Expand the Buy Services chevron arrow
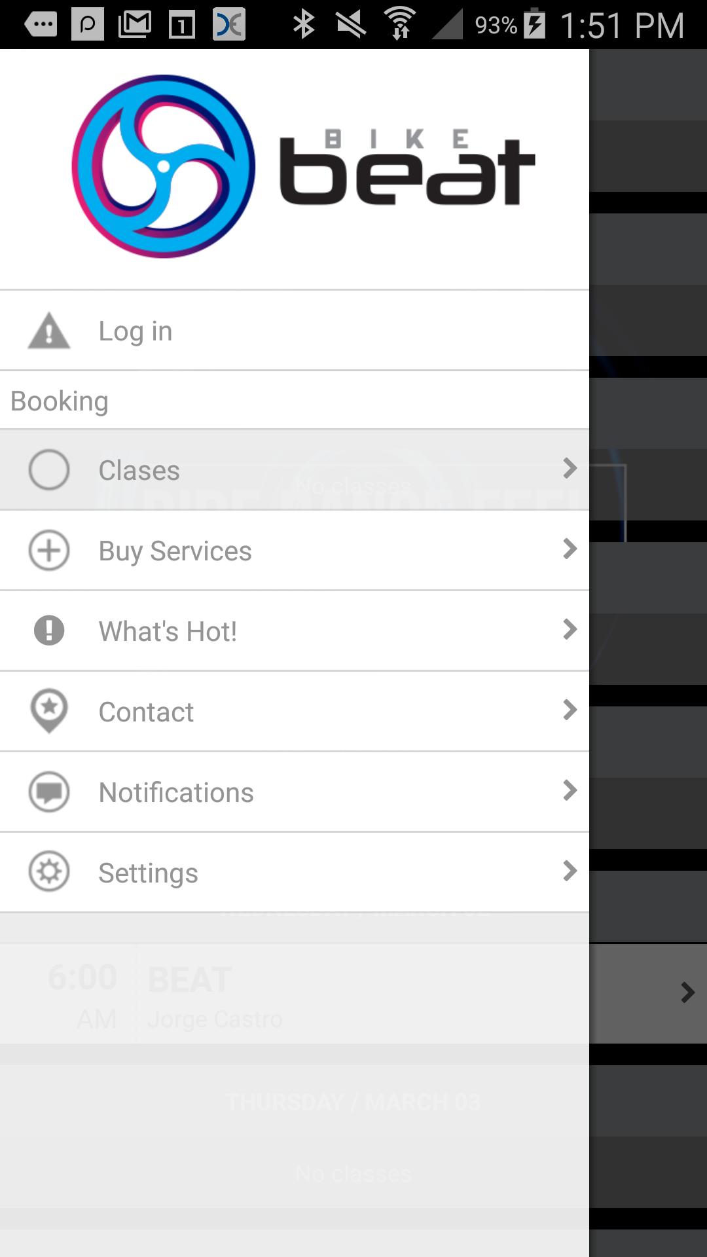707x1257 pixels. coord(570,549)
